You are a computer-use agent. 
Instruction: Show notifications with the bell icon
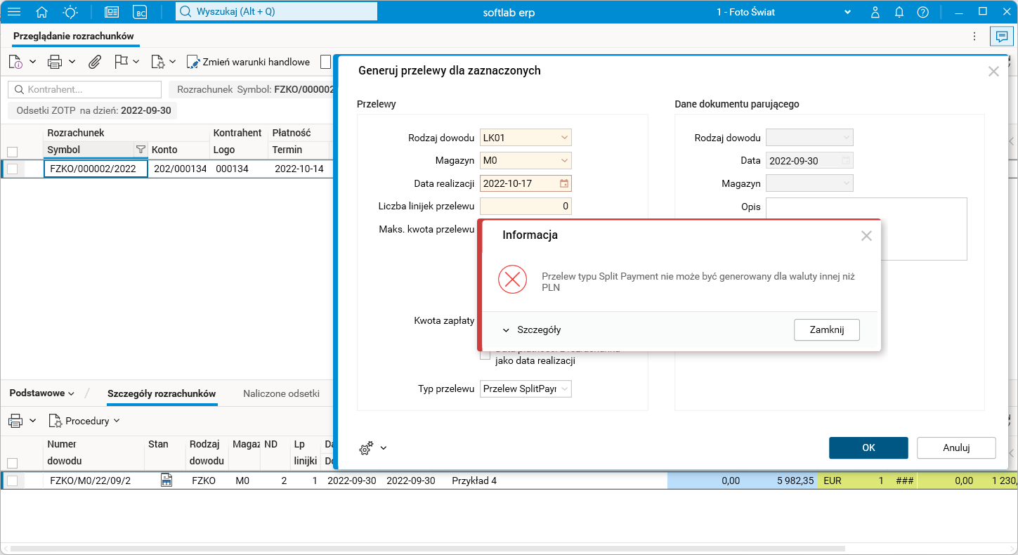tap(899, 12)
